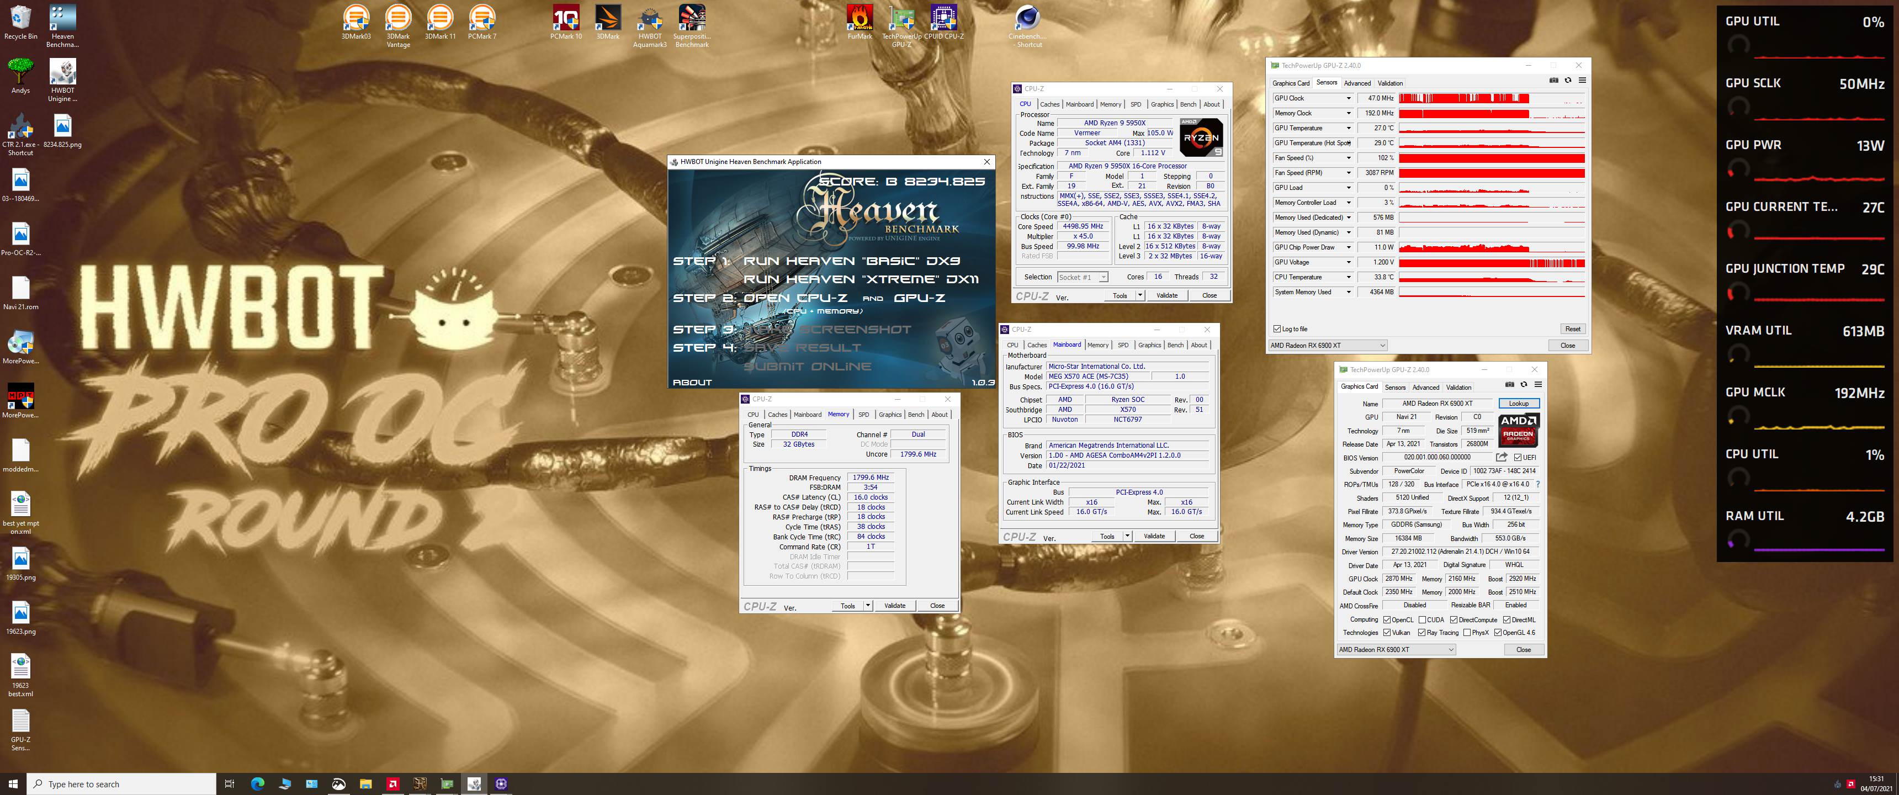Open the GPU Clock sensor dropdown
The image size is (1899, 795).
click(1349, 98)
